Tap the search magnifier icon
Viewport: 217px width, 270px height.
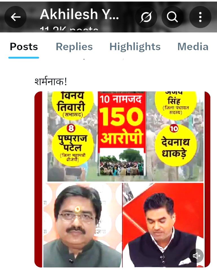click(x=172, y=17)
